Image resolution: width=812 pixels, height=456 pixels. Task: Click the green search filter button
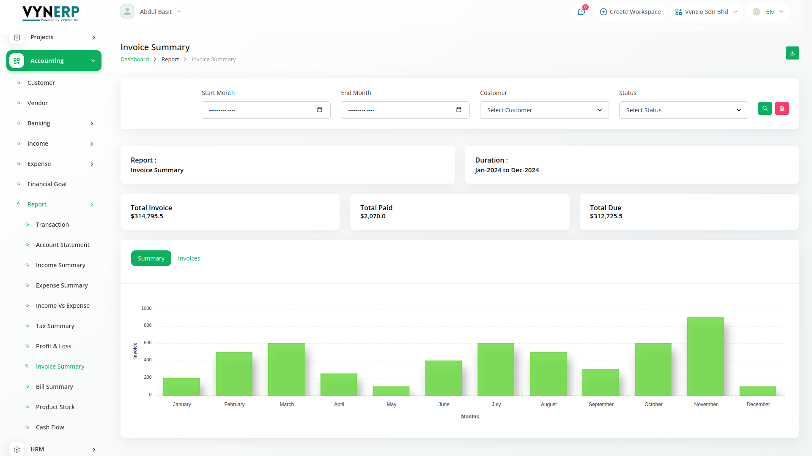click(765, 109)
